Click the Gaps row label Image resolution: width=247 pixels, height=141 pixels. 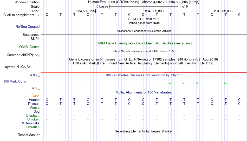click(35, 96)
